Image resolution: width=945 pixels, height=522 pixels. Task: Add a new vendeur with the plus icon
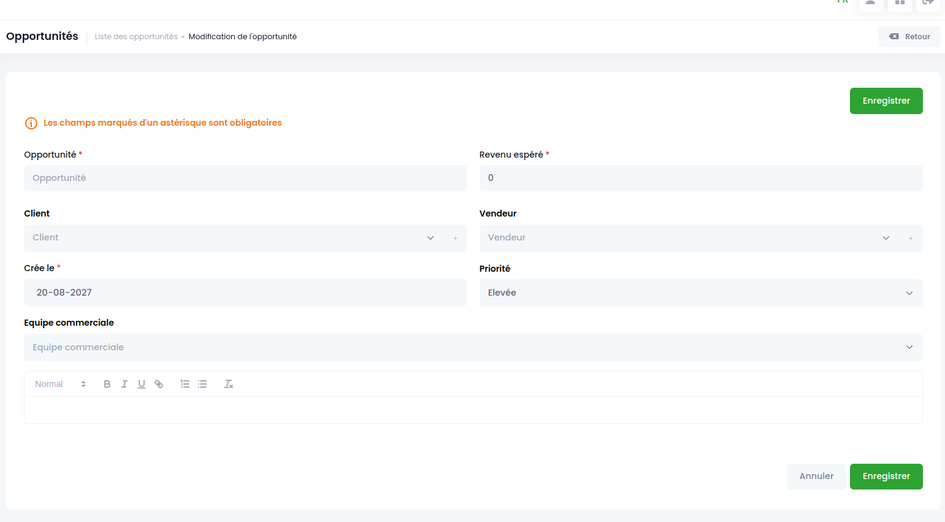911,238
